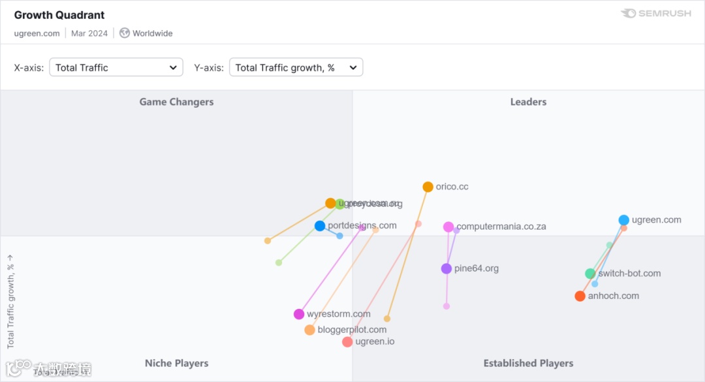The width and height of the screenshot is (705, 382).
Task: Open the X-axis Total Traffic dropdown
Action: pos(116,67)
